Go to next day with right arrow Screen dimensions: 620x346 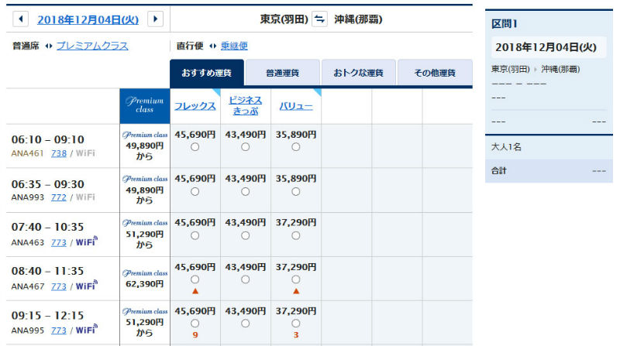(156, 19)
